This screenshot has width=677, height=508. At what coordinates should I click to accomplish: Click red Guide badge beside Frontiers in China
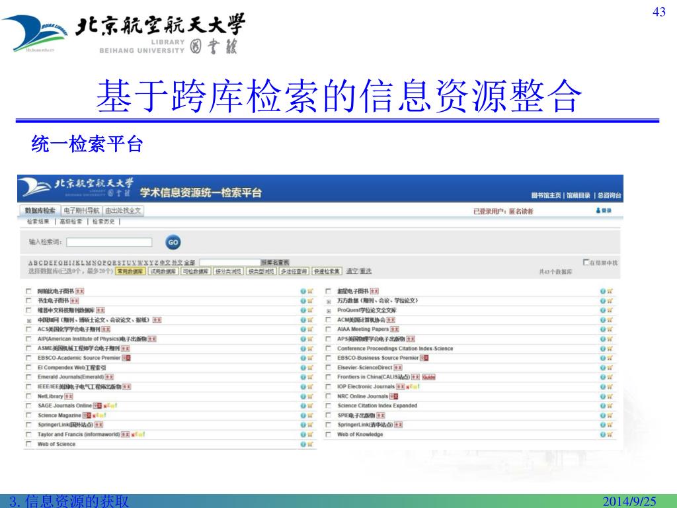click(428, 377)
